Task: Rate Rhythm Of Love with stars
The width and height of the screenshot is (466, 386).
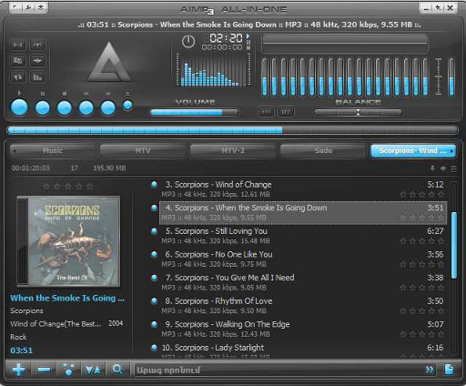Action: tap(422, 310)
